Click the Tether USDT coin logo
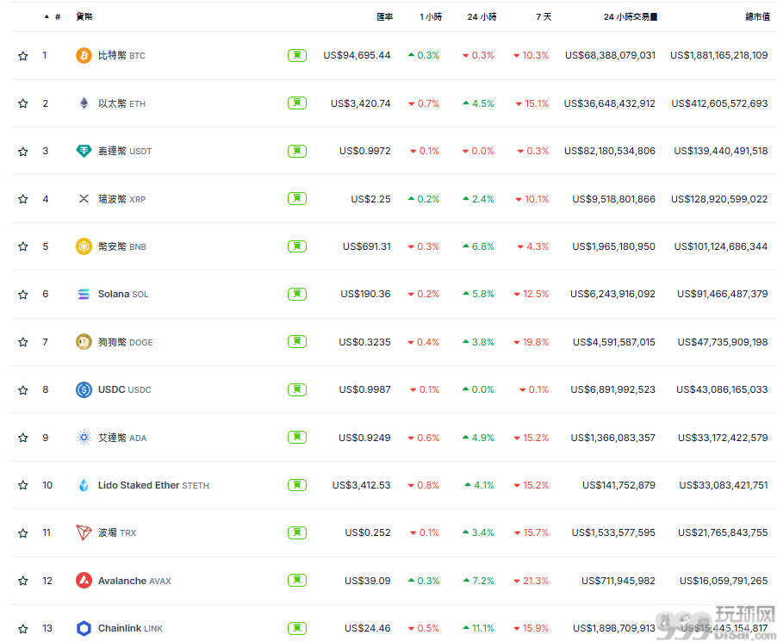 pyautogui.click(x=84, y=151)
